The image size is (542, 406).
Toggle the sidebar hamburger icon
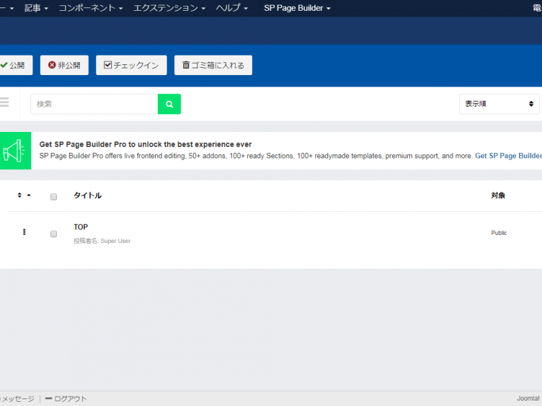4,102
